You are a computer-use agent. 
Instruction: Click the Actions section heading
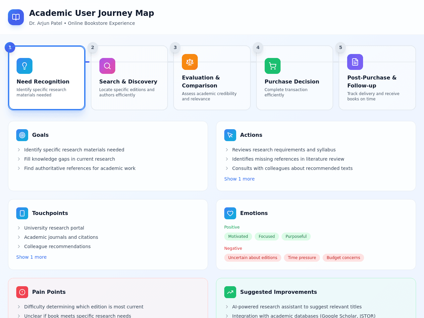(251, 135)
